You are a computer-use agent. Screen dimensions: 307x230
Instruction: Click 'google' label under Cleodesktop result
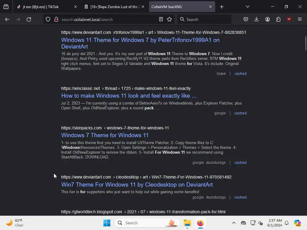pyautogui.click(x=198, y=197)
